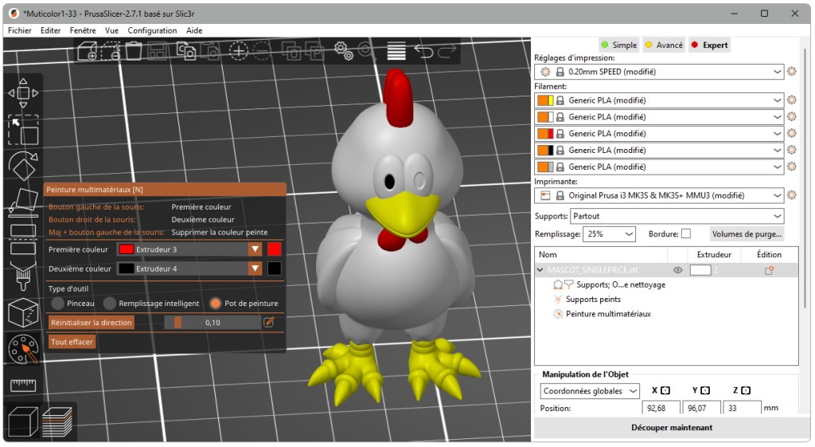Enable the Bordure checkbox
Viewport: 815px width, 447px height.
[x=686, y=234]
